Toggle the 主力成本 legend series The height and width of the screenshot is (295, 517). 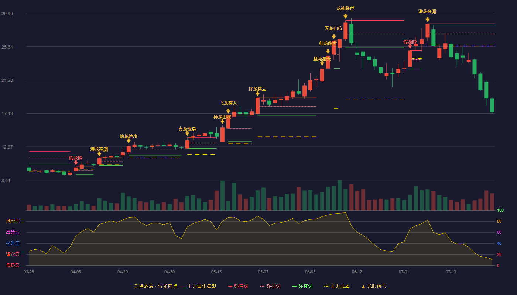(337, 286)
